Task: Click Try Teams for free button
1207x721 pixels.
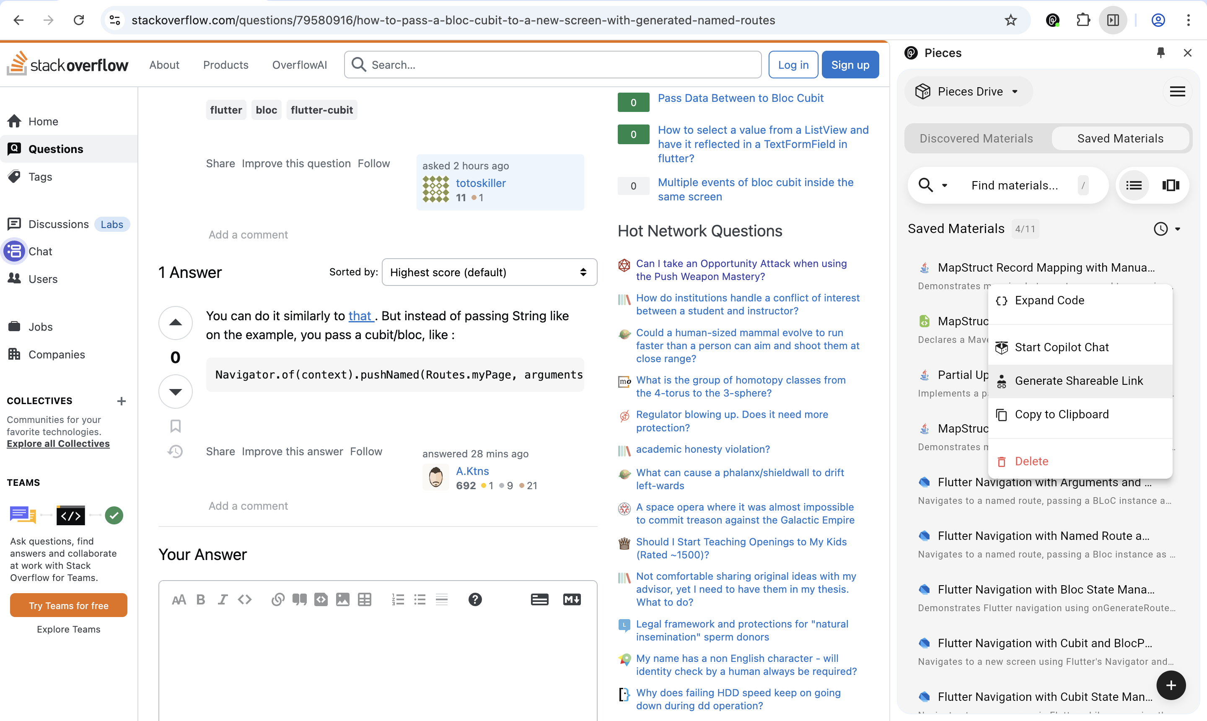Action: pyautogui.click(x=68, y=605)
